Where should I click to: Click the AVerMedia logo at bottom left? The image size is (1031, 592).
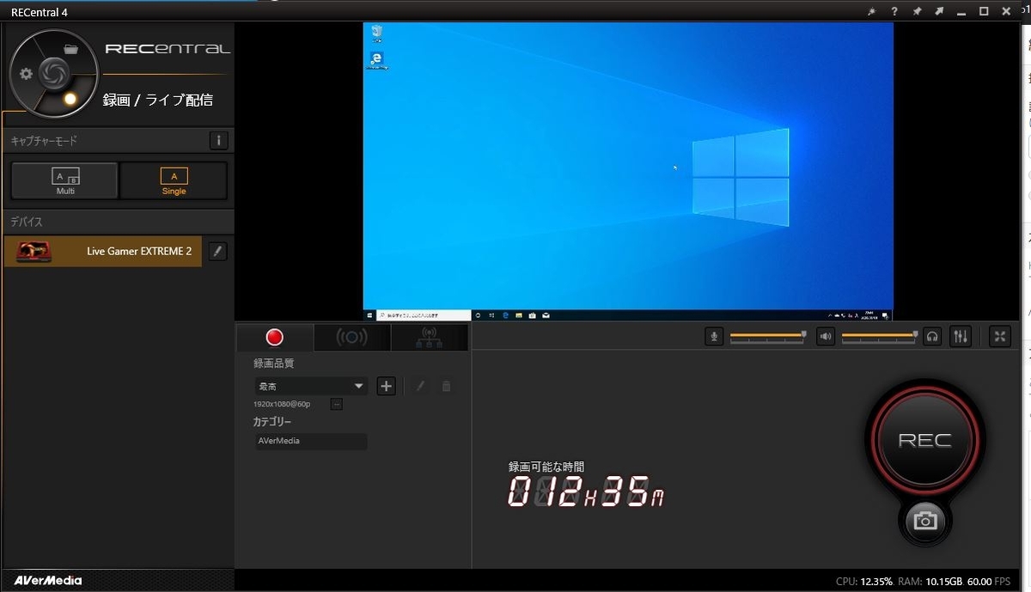[x=48, y=580]
